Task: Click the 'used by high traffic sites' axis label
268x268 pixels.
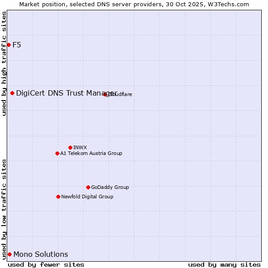Action: [x=4, y=63]
